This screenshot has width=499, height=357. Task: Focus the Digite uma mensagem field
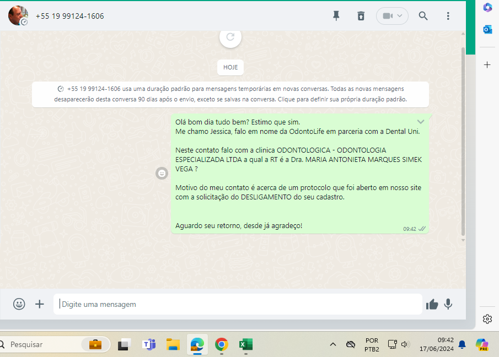pos(238,304)
